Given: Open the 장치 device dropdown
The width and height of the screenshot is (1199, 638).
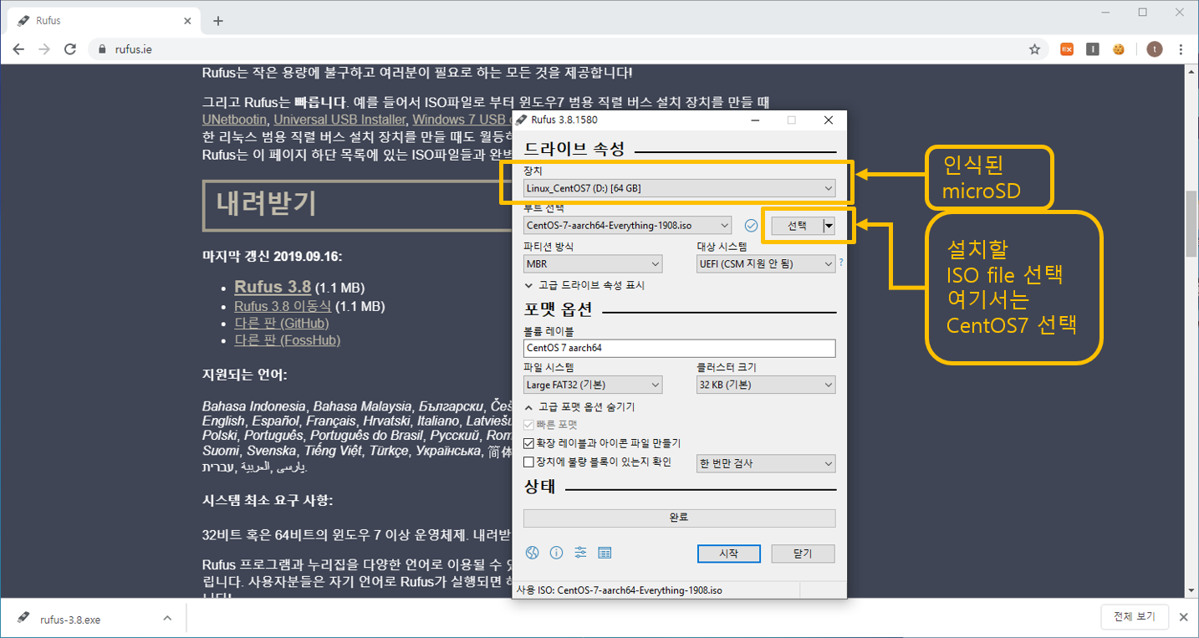Looking at the screenshot, I should [679, 188].
